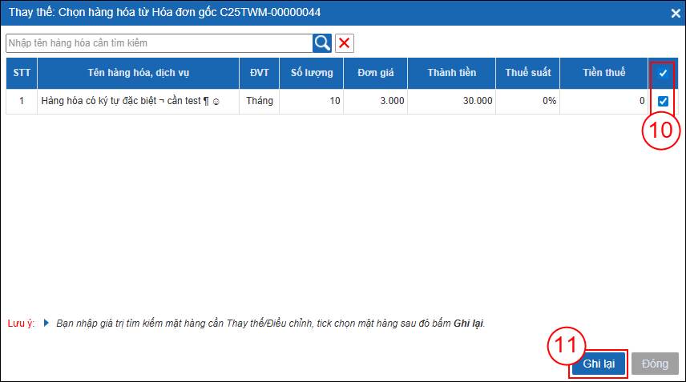The image size is (686, 382).
Task: Click the Tiền thuế column header
Action: coord(603,73)
